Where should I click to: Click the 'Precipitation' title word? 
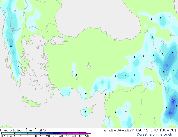coord(12,130)
